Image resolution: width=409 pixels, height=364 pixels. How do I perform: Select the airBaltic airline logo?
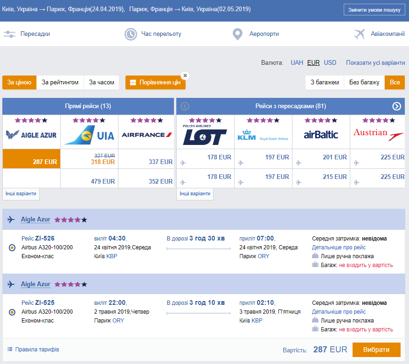tap(321, 135)
